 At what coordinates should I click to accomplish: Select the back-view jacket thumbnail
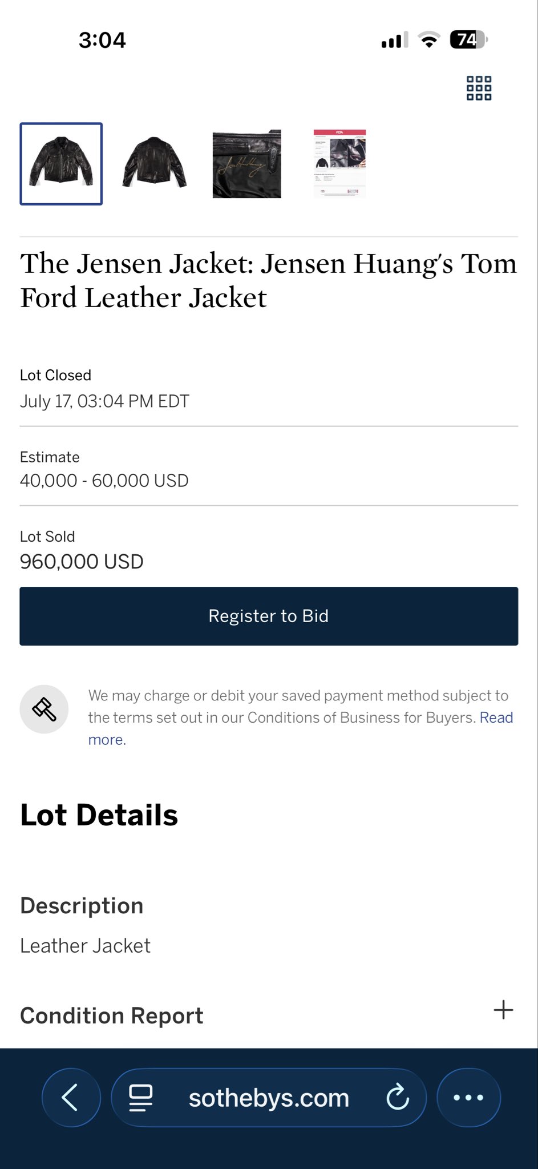[x=154, y=164]
